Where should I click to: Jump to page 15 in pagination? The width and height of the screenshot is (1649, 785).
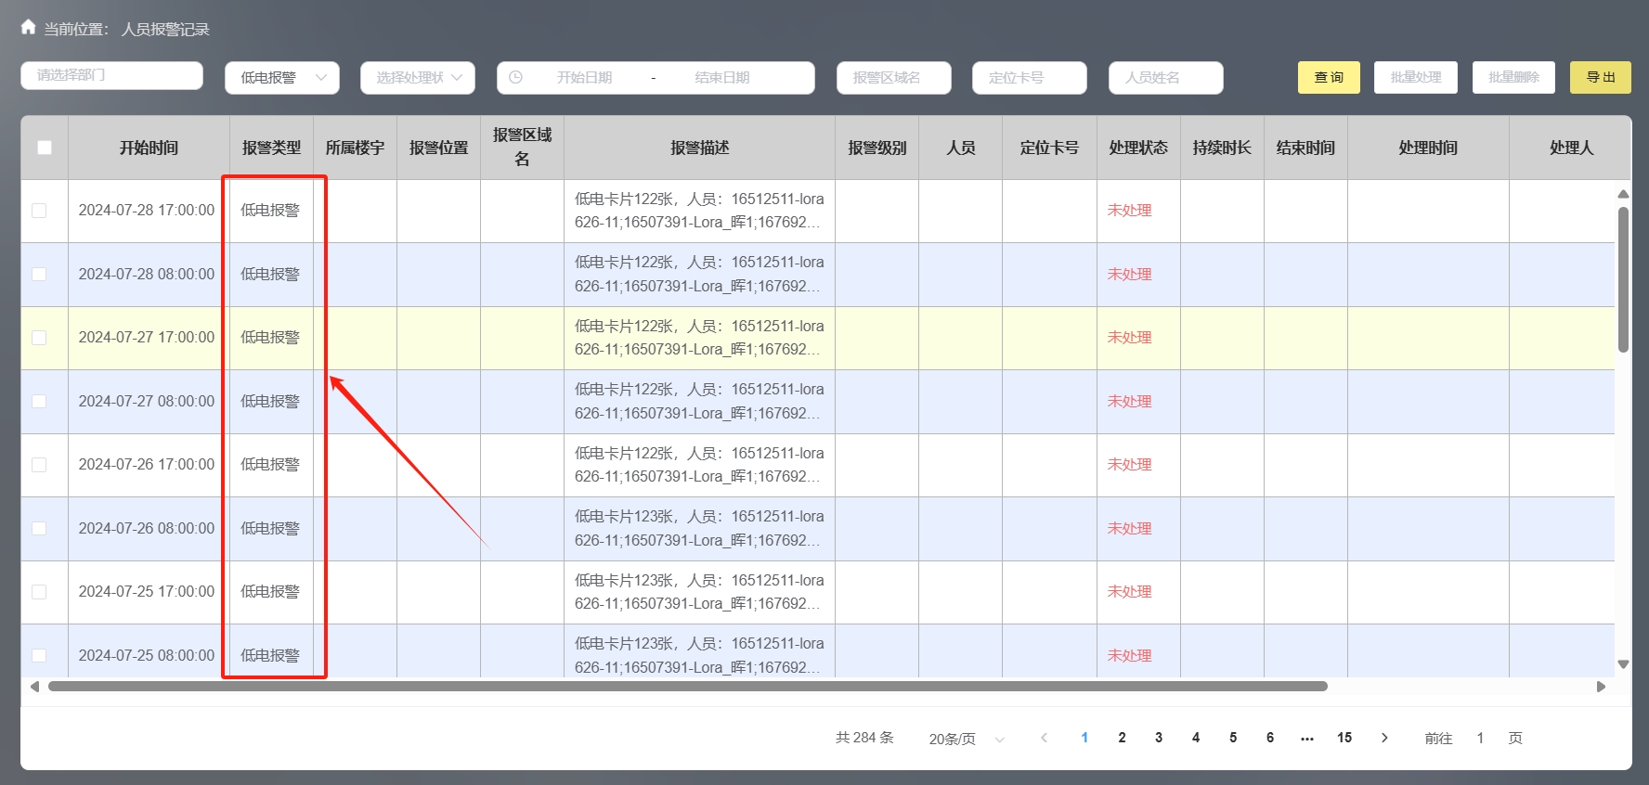pyautogui.click(x=1344, y=738)
